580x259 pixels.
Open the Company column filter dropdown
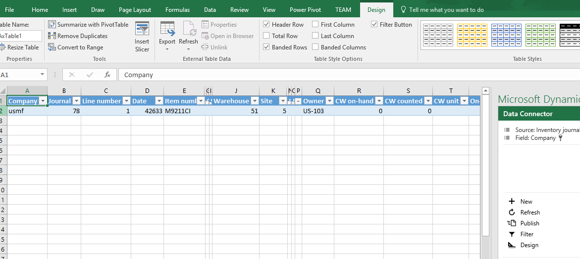tap(43, 101)
